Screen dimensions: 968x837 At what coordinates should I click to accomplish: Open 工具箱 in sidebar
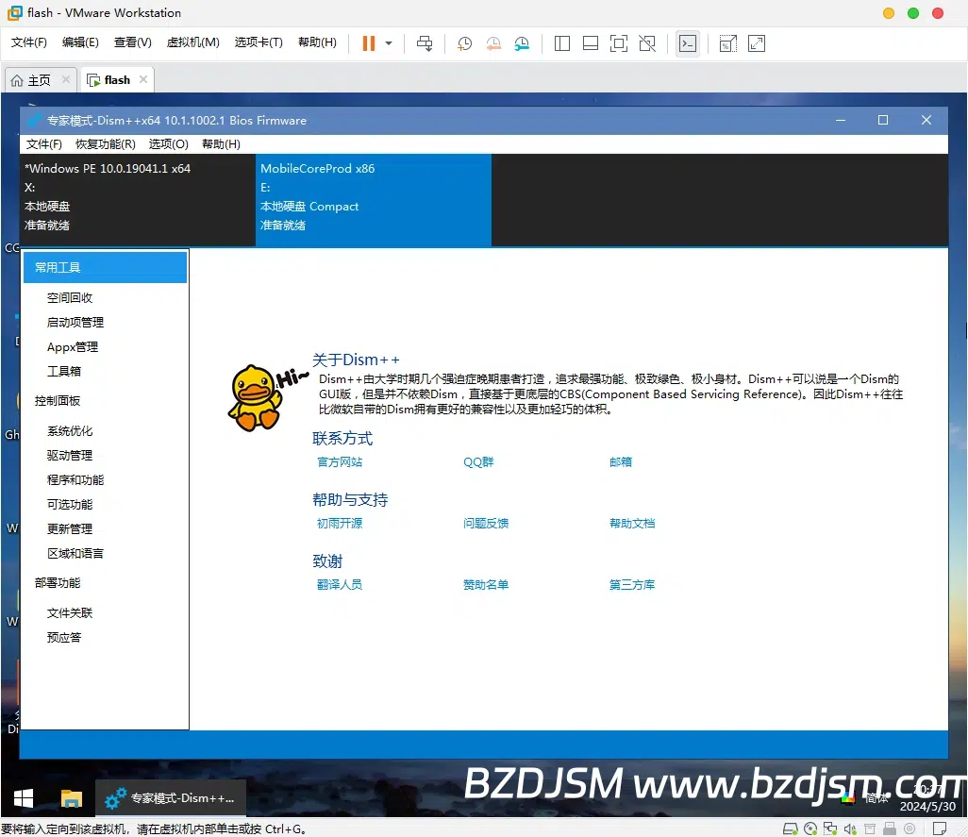click(x=64, y=371)
